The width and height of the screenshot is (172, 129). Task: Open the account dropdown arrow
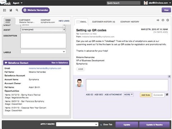[x=170, y=3]
